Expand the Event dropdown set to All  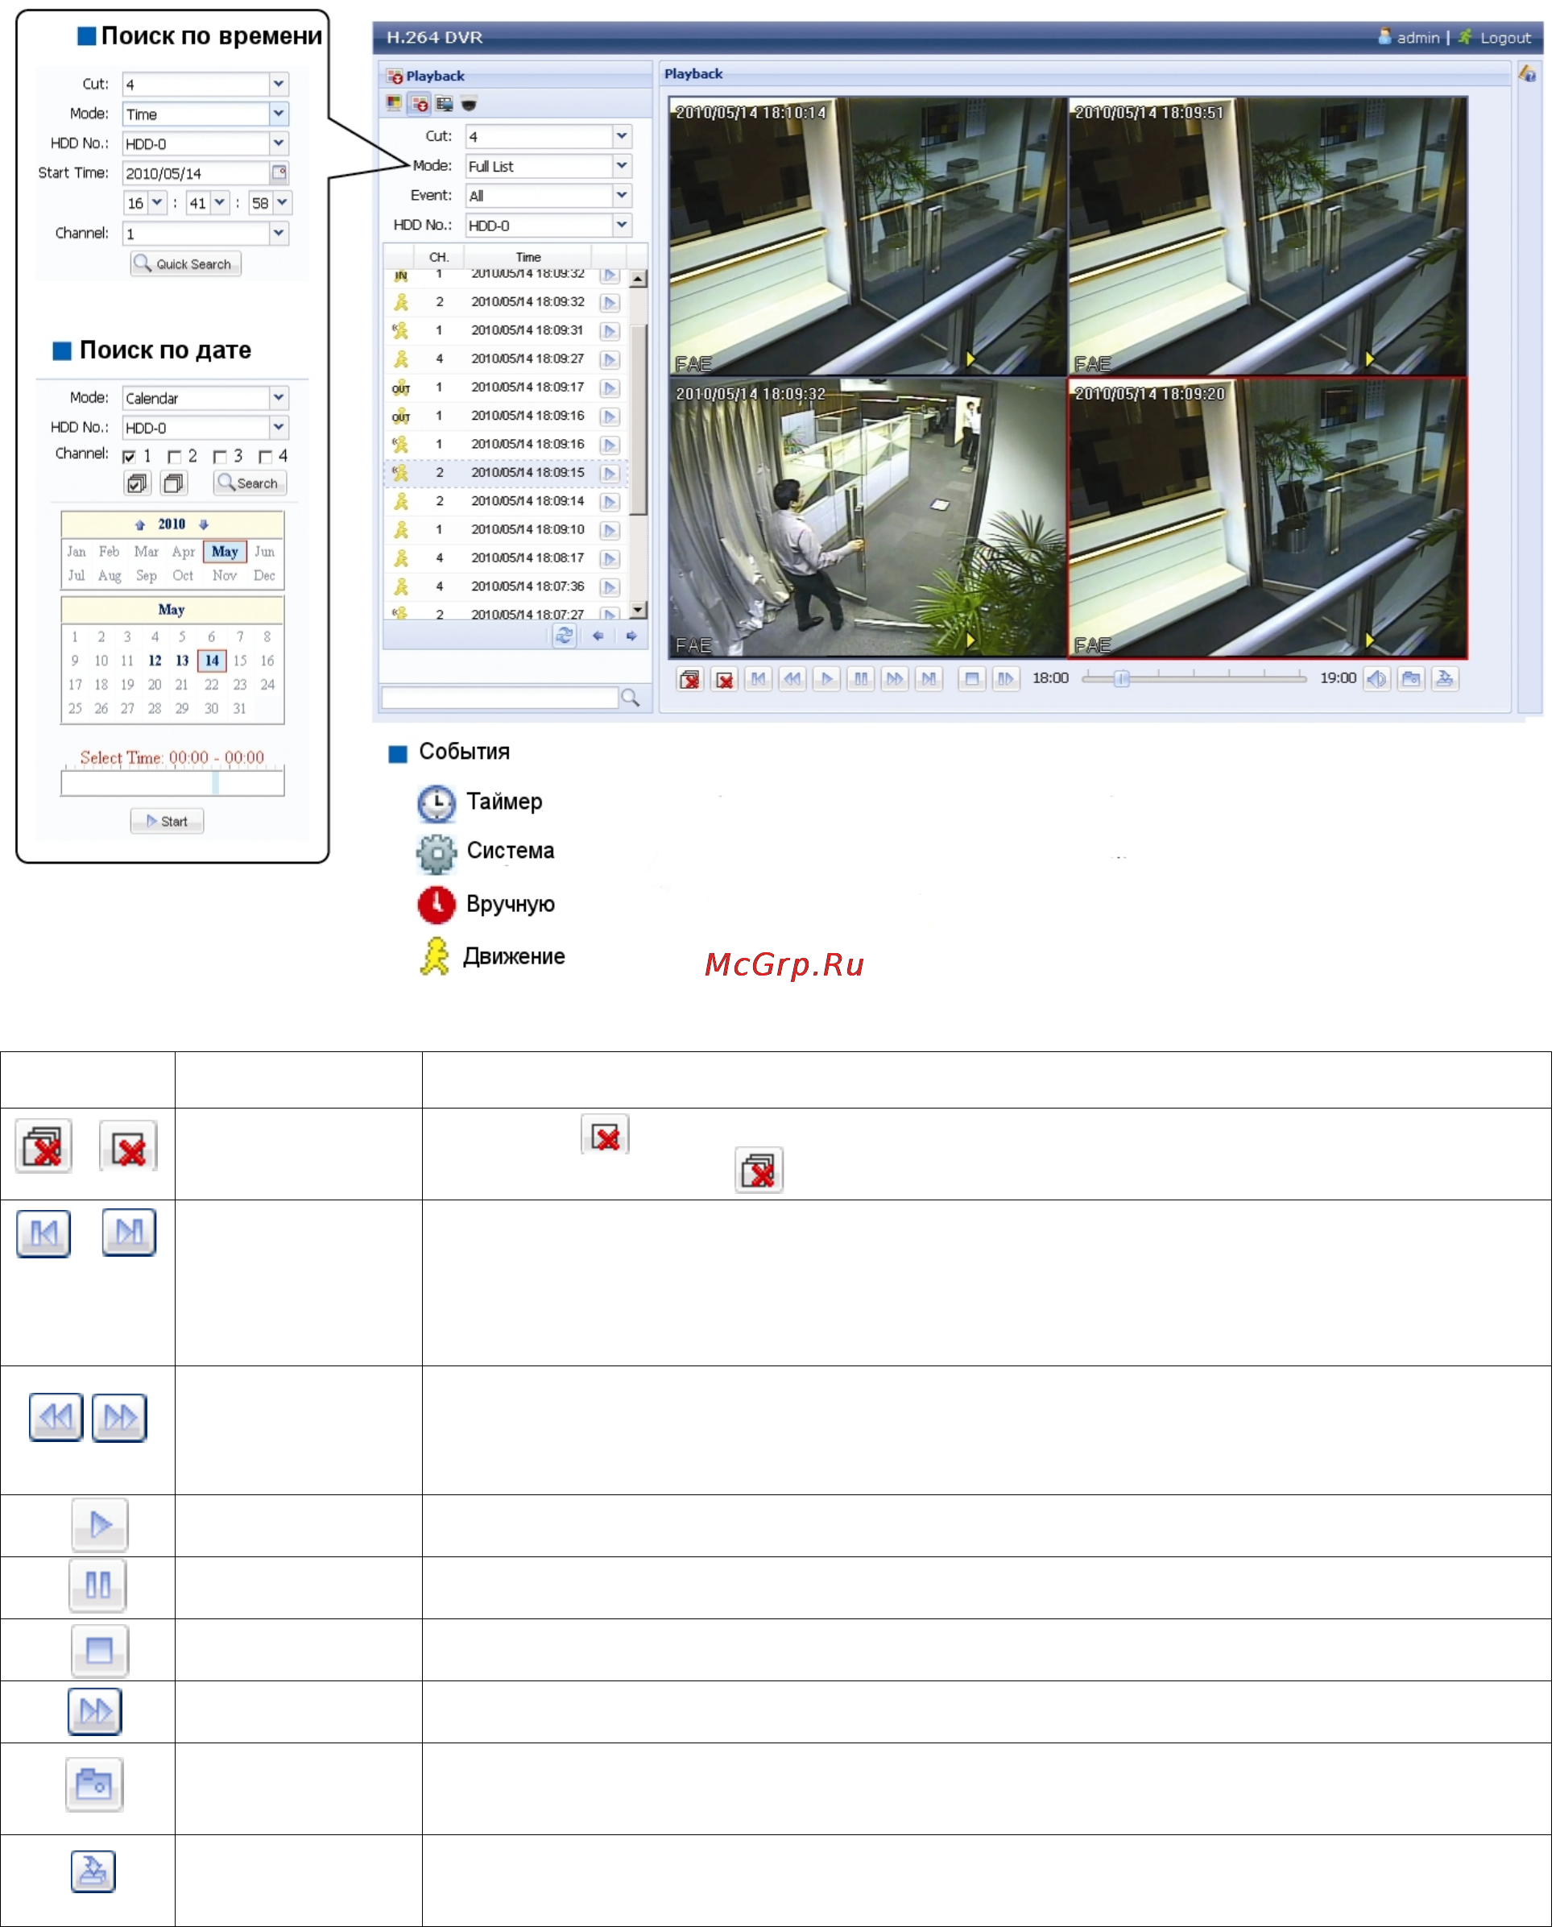coord(623,196)
